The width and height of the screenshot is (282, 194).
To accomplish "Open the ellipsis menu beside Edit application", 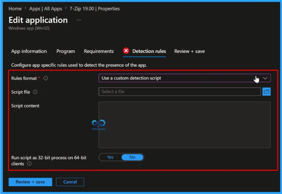I will 79,20.
